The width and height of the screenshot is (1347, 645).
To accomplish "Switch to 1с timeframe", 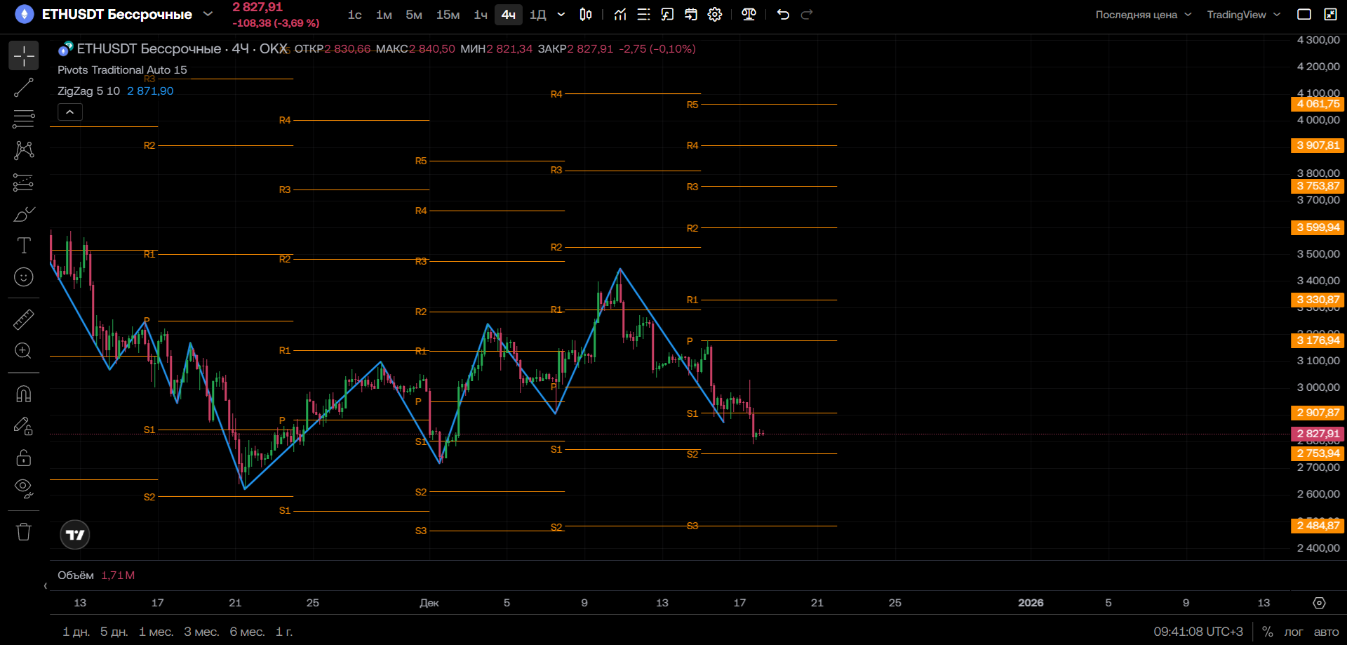I will click(x=355, y=15).
